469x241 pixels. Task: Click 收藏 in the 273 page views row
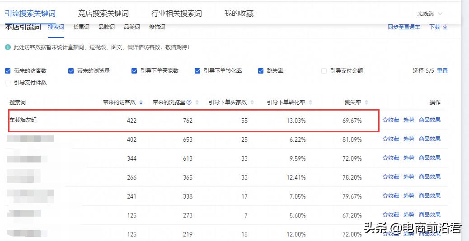(x=391, y=215)
